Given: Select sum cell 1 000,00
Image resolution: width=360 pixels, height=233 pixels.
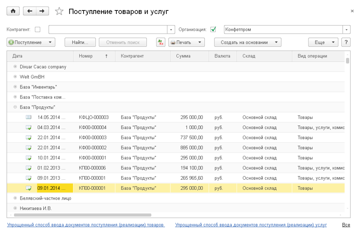Looking at the screenshot, I should (190, 128).
